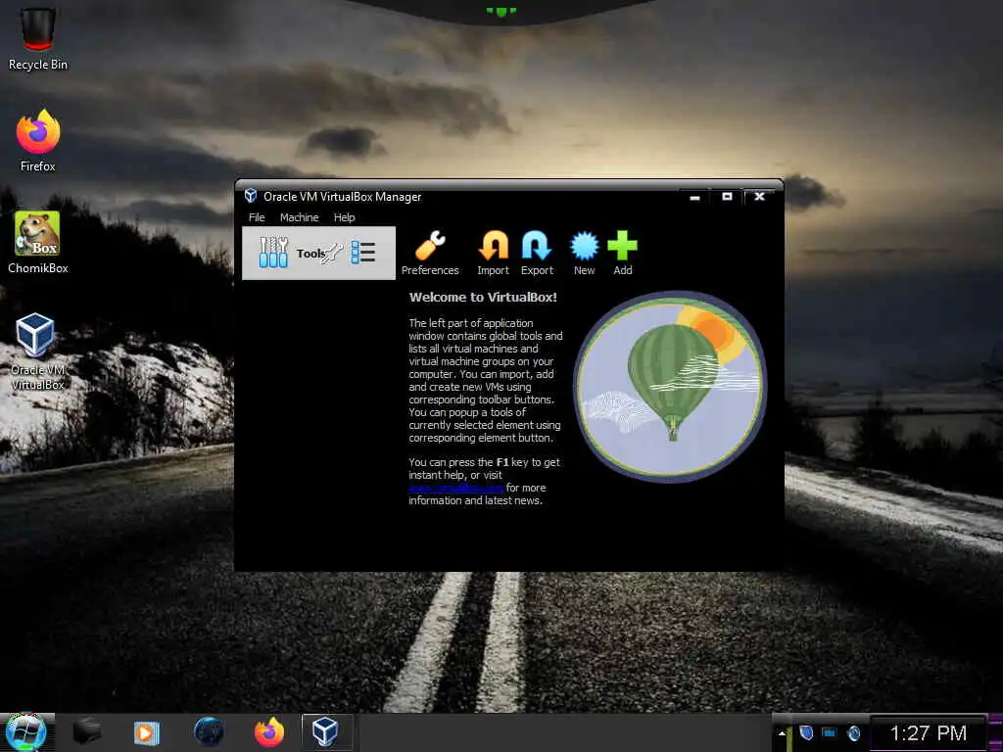The height and width of the screenshot is (752, 1003).
Task: Open the Machine menu
Action: pos(299,217)
